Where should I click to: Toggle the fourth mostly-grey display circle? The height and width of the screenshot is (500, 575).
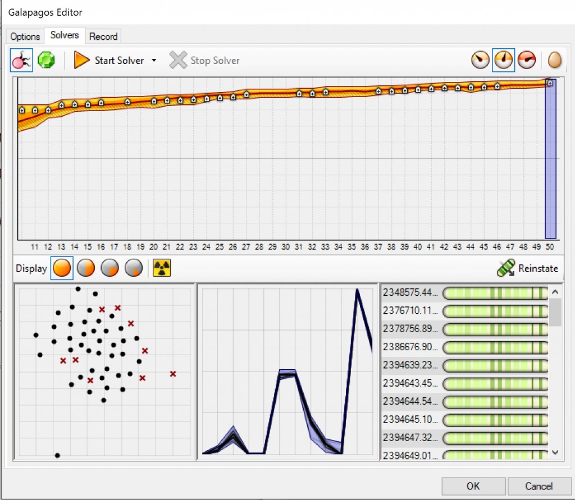pos(134,268)
